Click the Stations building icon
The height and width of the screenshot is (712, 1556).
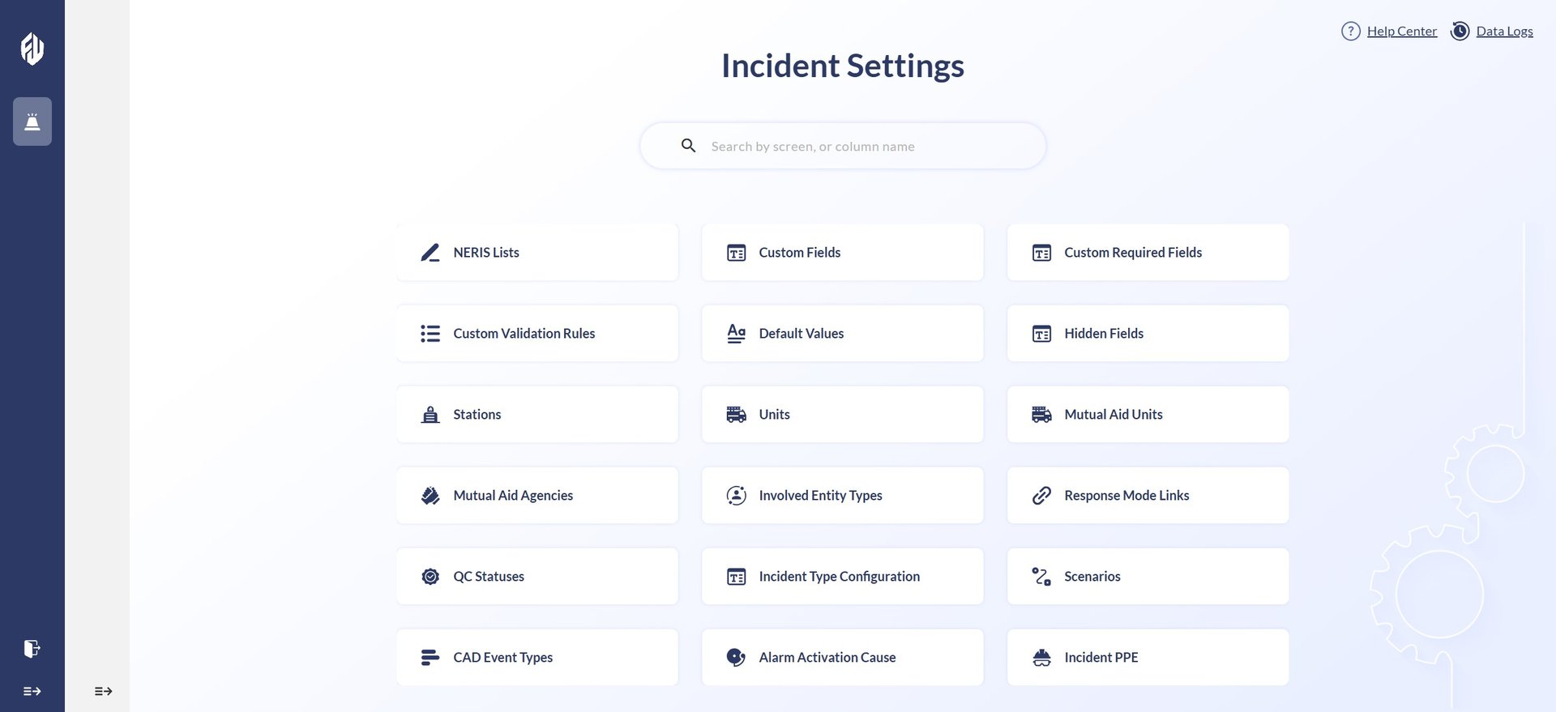(430, 415)
